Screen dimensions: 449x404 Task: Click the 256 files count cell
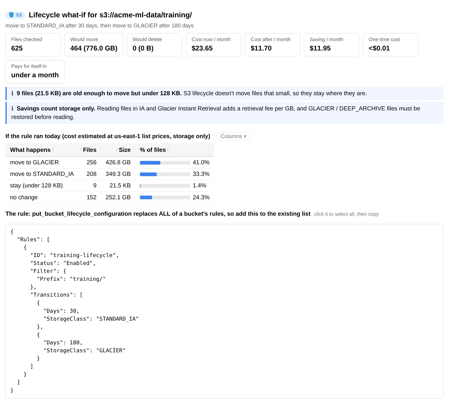coord(92,162)
